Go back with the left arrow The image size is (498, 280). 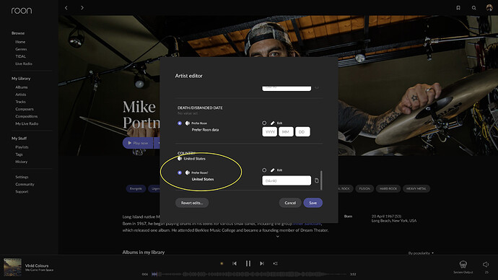tap(66, 8)
